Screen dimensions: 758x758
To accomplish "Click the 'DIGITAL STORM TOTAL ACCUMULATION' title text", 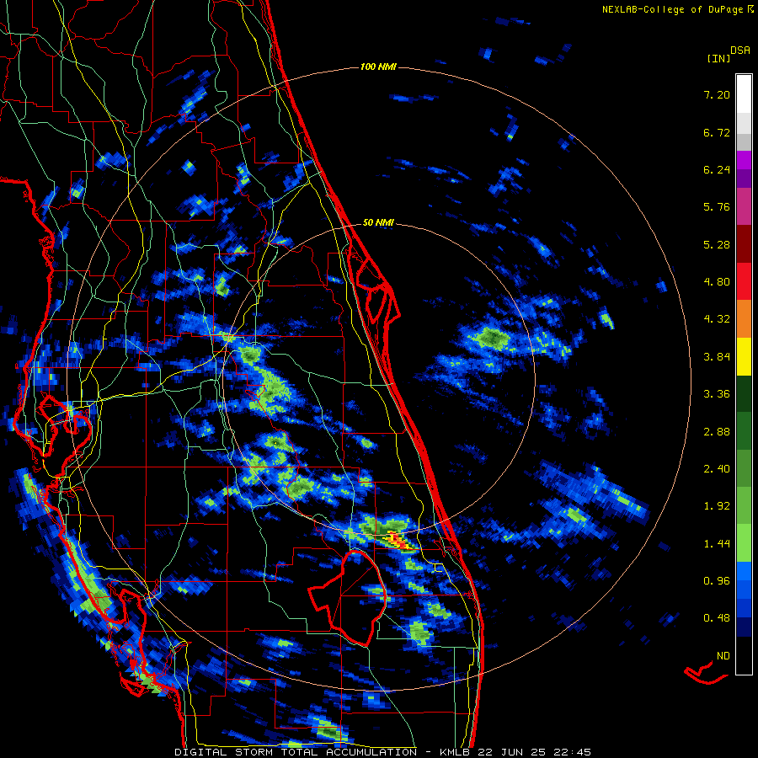I will [x=296, y=752].
